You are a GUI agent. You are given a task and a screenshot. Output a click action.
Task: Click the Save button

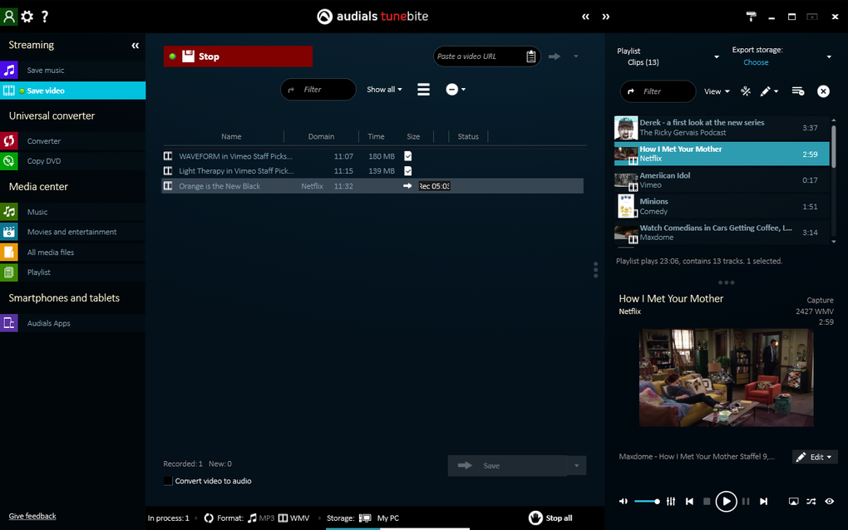507,466
